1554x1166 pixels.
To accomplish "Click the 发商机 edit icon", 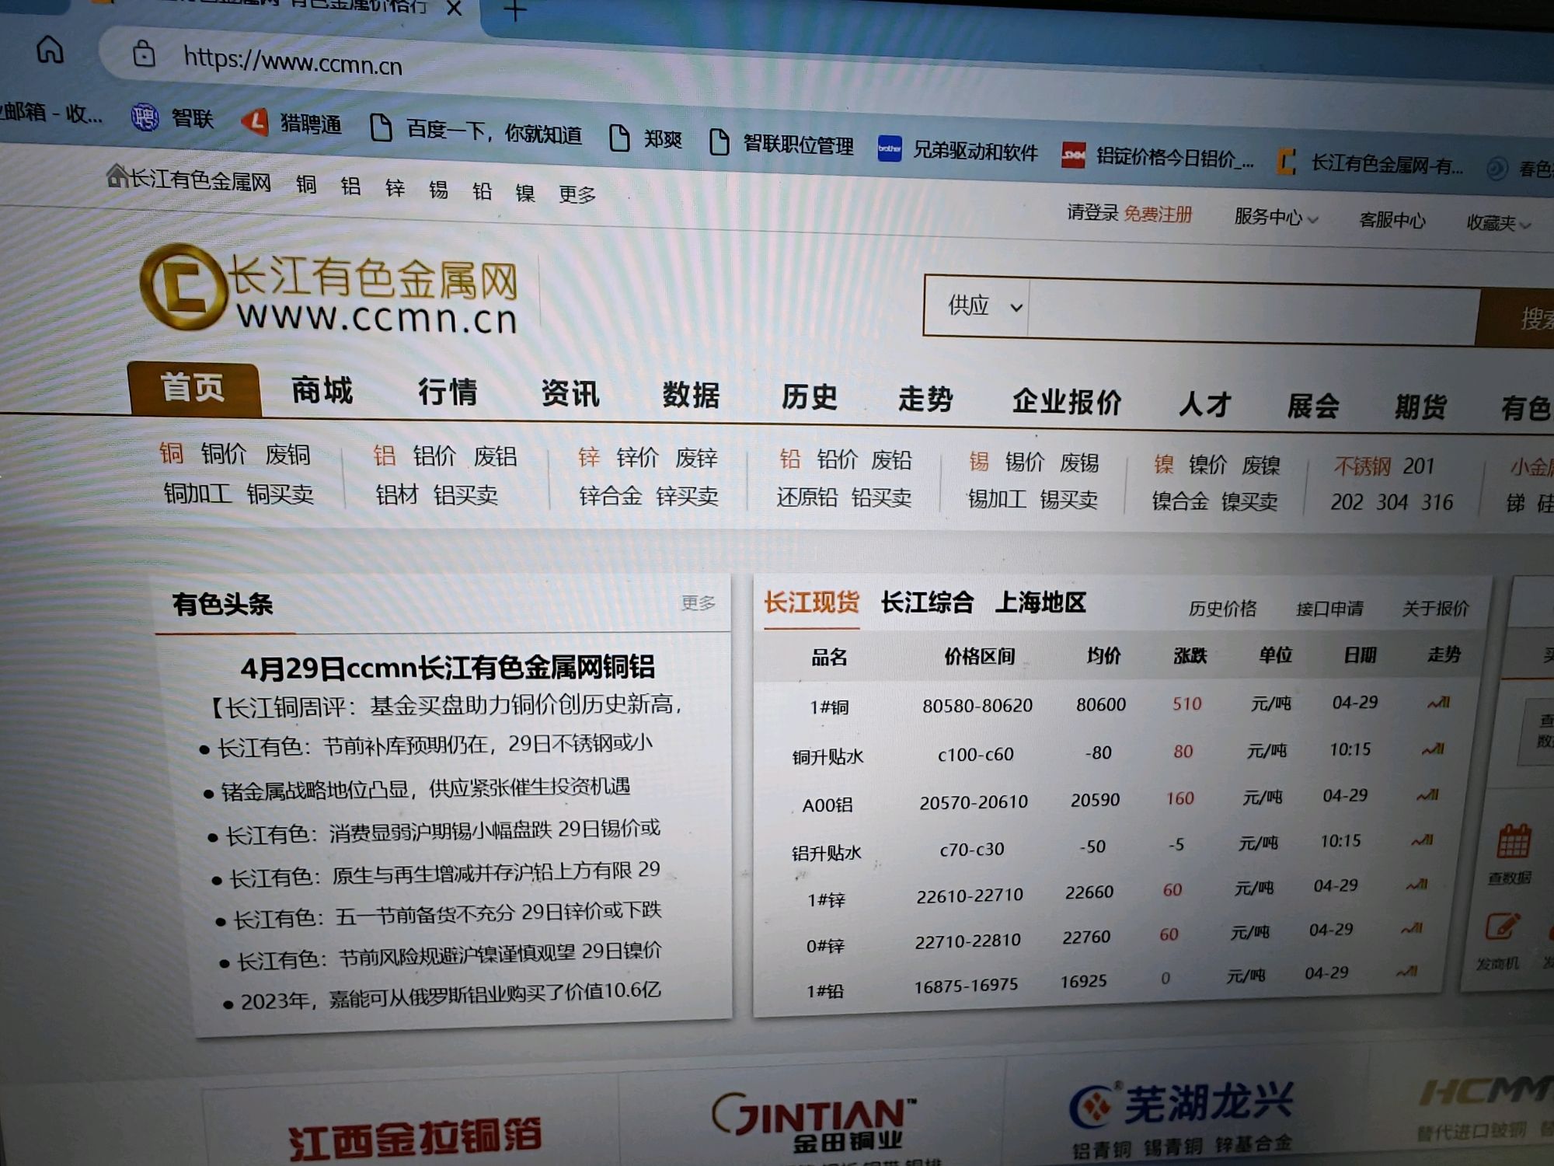I will coord(1502,927).
